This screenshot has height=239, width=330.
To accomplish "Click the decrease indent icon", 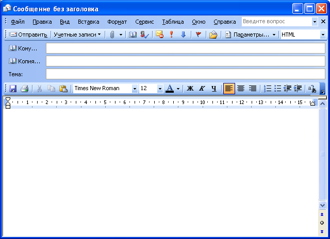I will [x=288, y=89].
